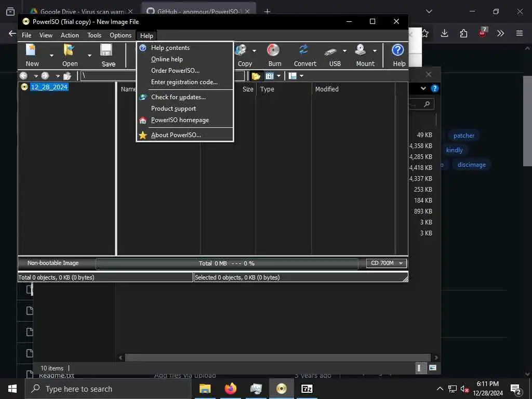Click the patcher topic tag in browser
The height and width of the screenshot is (399, 532).
coord(464,136)
